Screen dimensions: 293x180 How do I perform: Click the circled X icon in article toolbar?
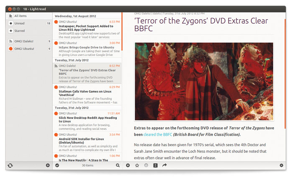[x=128, y=166]
